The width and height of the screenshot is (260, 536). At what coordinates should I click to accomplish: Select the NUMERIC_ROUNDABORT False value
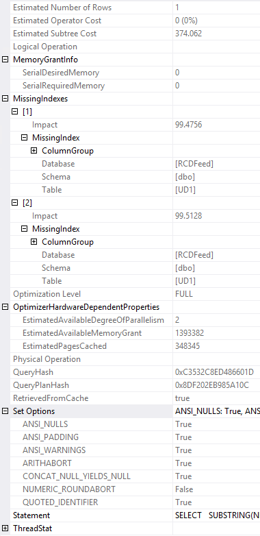(184, 489)
